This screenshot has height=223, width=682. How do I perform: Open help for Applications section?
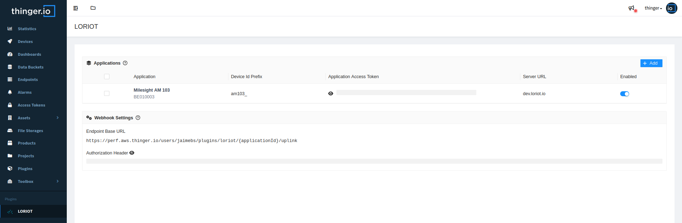coord(125,63)
